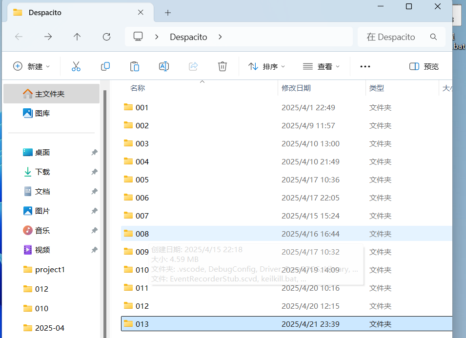Click pin icon next to 音乐
The height and width of the screenshot is (338, 466).
94,231
